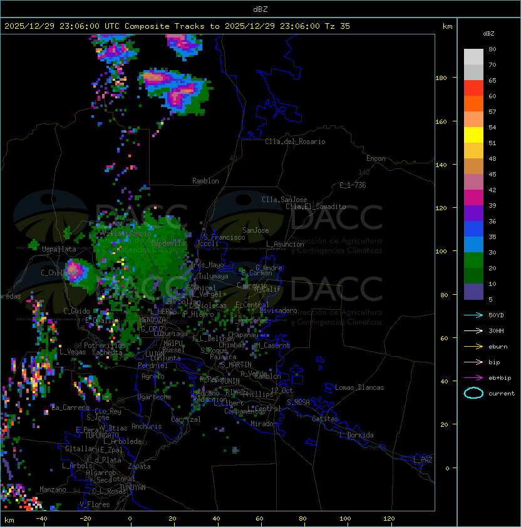Viewport: 521px width, 527px height.
Task: Click the 'eb+bip' legend label
Action: coord(500,378)
